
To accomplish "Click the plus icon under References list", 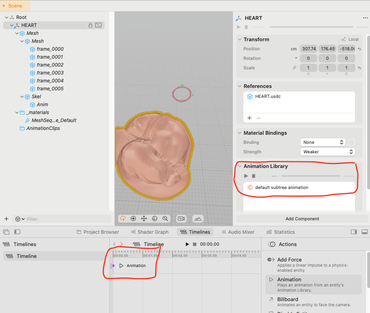I will coord(250,118).
